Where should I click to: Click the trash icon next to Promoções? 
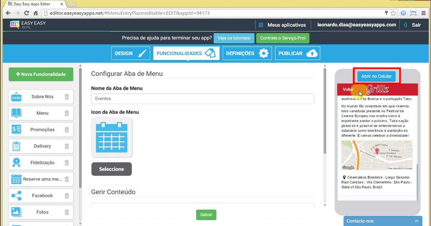67,130
